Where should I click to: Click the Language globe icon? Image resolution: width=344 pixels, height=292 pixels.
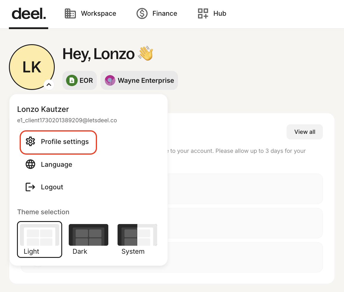[30, 164]
